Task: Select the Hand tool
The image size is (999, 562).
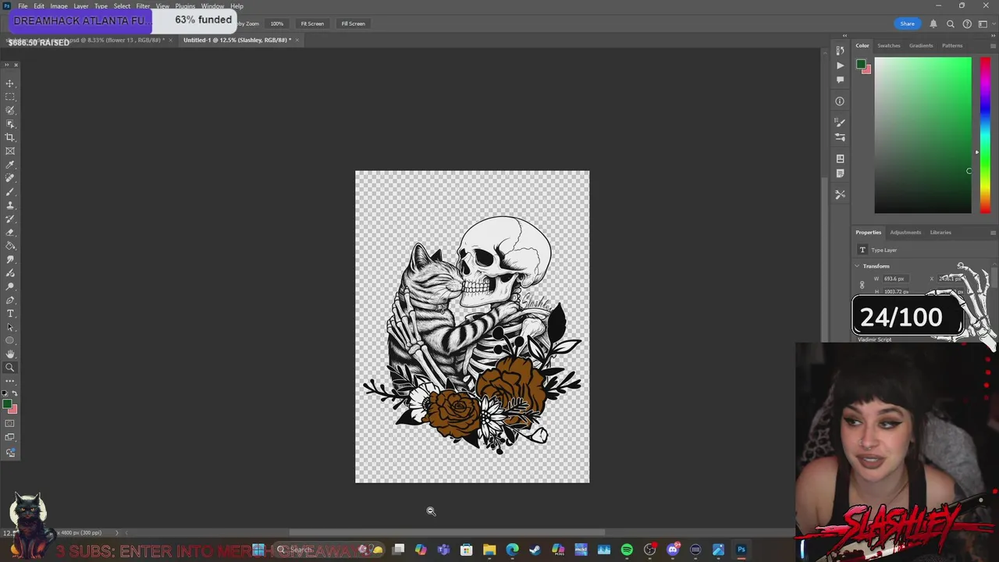Action: point(10,354)
